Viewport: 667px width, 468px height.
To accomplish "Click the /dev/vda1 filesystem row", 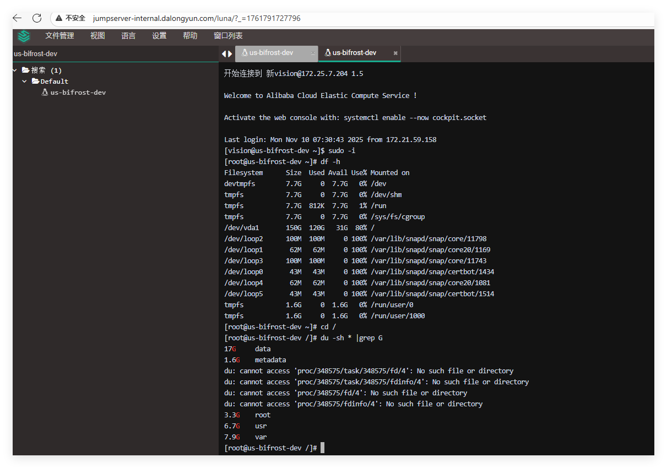I will (300, 228).
